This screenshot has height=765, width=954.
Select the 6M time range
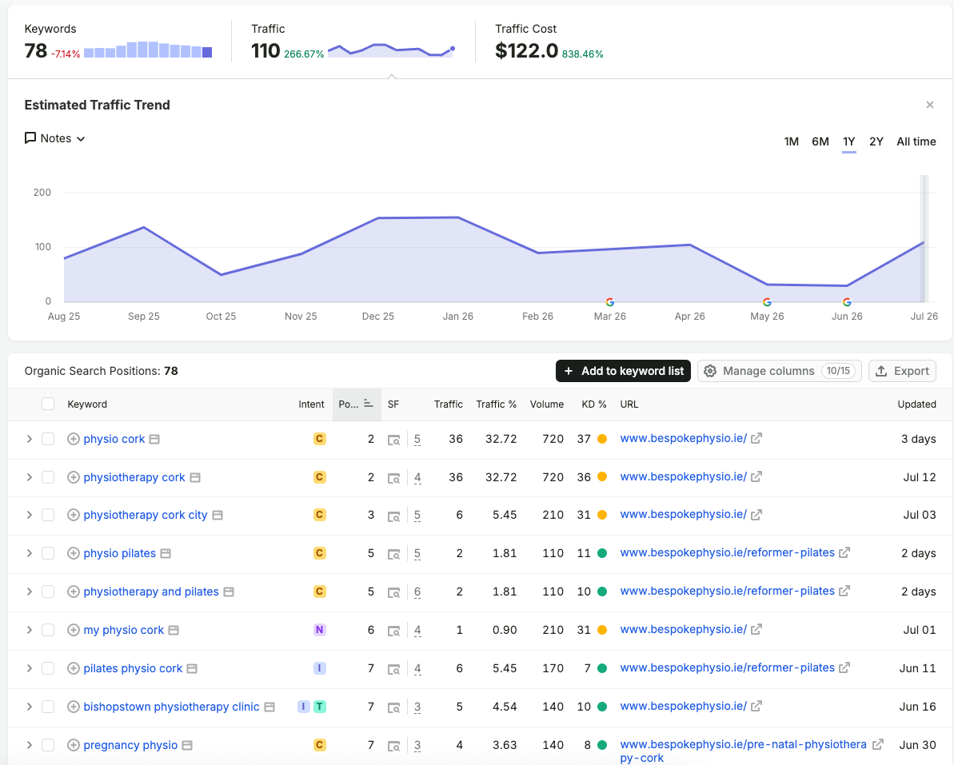820,141
